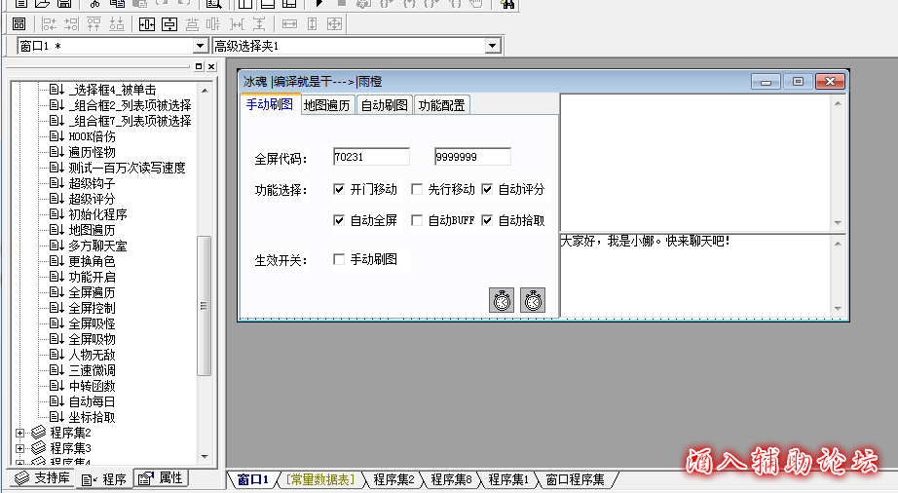Select the tree panel vertical scrollbar thumb
The height and width of the screenshot is (493, 898).
pos(205,306)
